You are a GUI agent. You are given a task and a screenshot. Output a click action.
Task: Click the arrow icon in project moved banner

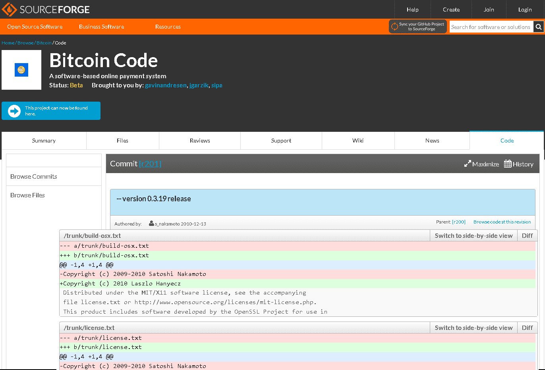[14, 111]
